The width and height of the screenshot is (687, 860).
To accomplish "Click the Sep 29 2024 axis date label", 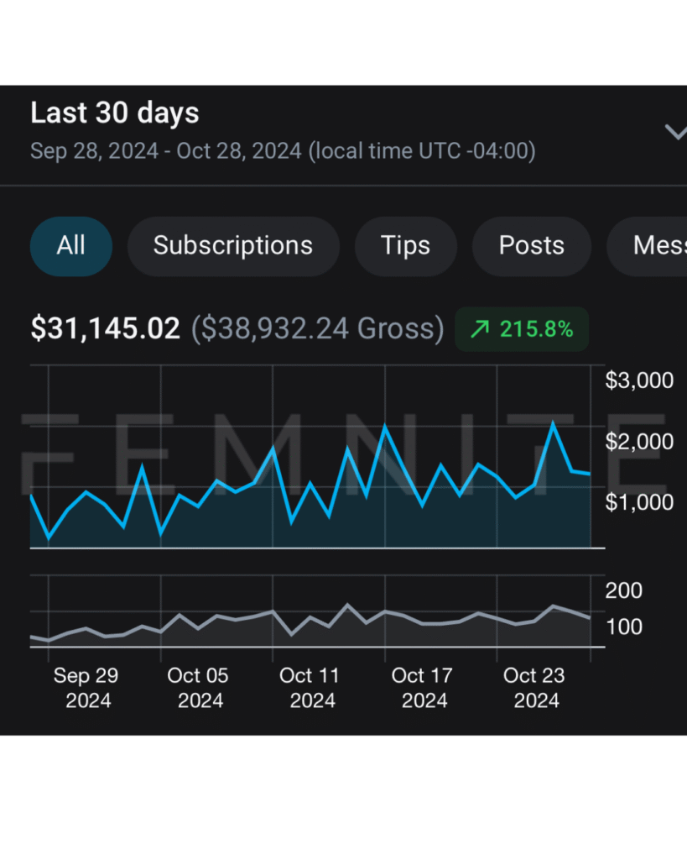I will point(86,688).
